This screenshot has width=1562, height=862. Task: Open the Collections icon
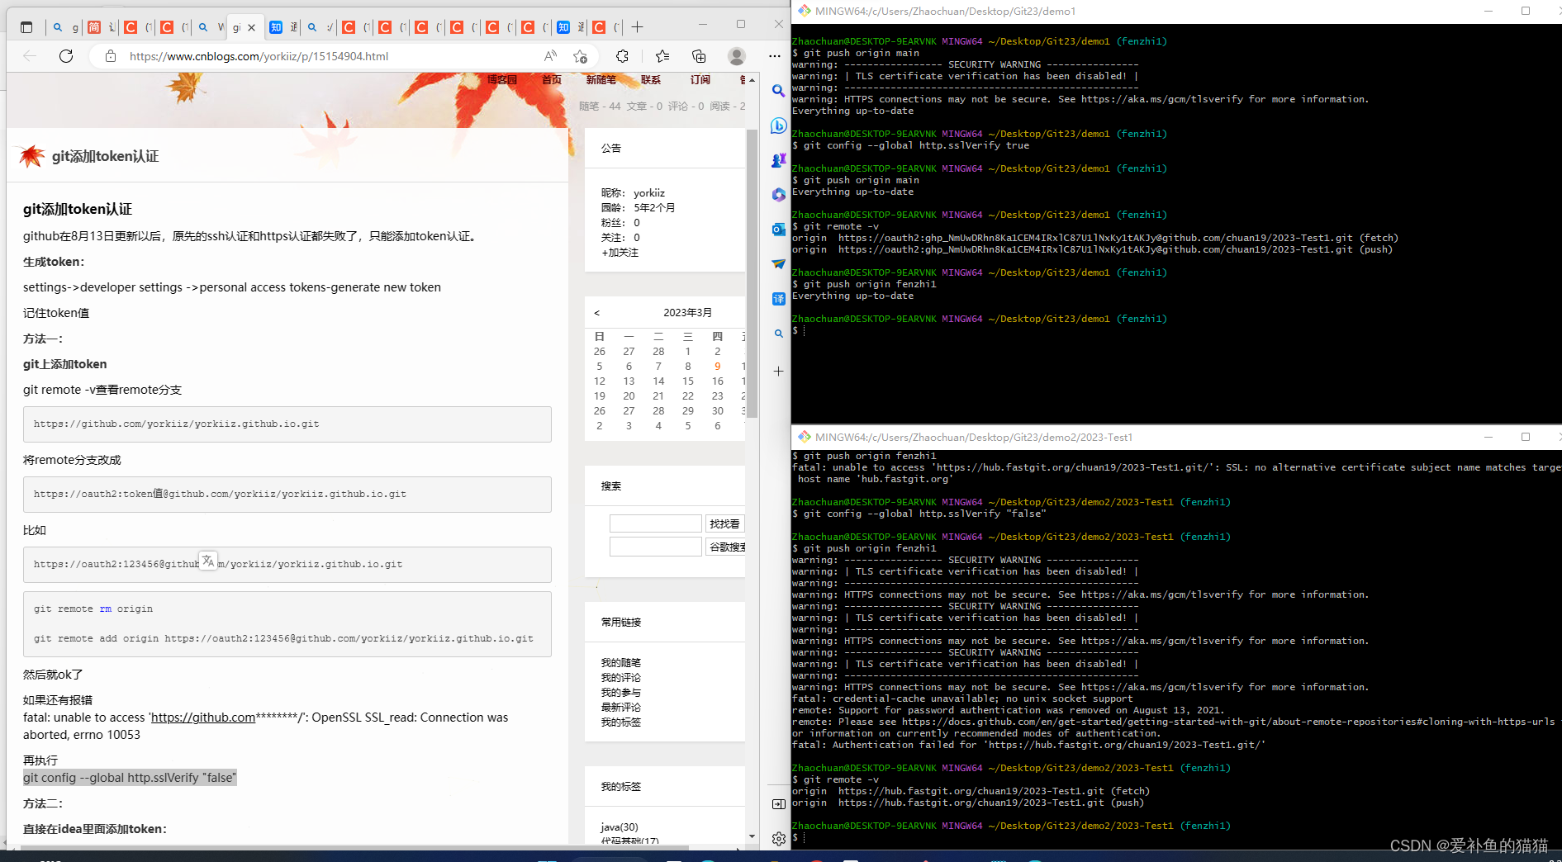point(699,56)
